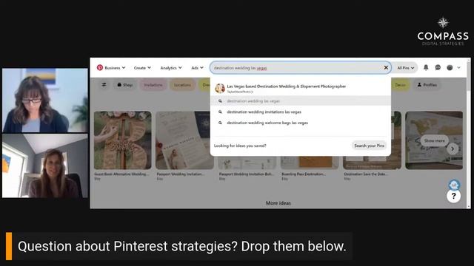Screen dimensions: 474x266
Task: Open the Business dropdown menu
Action: click(115, 68)
